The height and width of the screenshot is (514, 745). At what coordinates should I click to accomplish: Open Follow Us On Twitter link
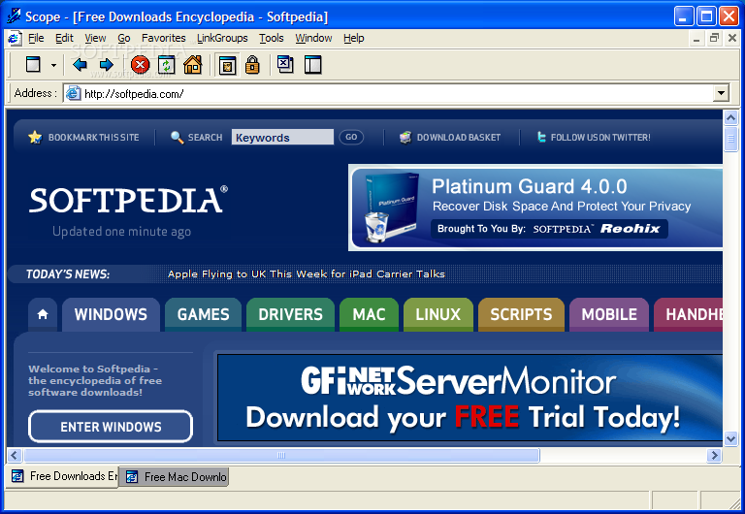tap(600, 138)
